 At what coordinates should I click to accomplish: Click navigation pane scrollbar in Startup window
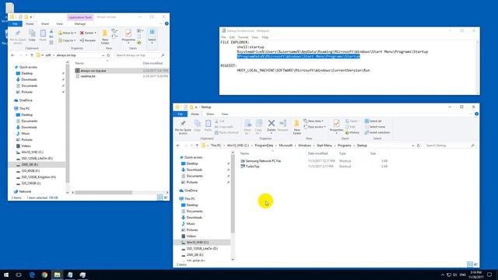[233, 194]
